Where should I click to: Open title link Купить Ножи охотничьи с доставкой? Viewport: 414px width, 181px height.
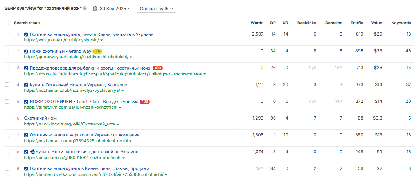coord(87,152)
